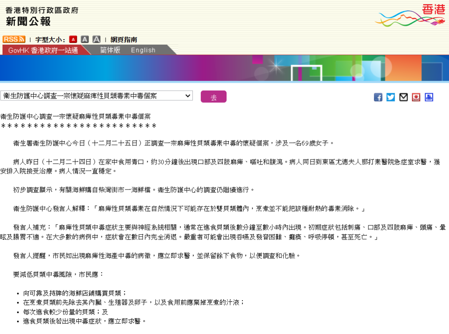
Task: Click the 新聞公報 header title
Action: 28,21
